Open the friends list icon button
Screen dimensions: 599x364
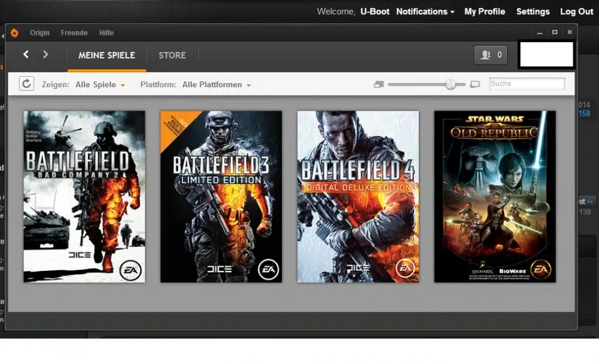tap(490, 55)
